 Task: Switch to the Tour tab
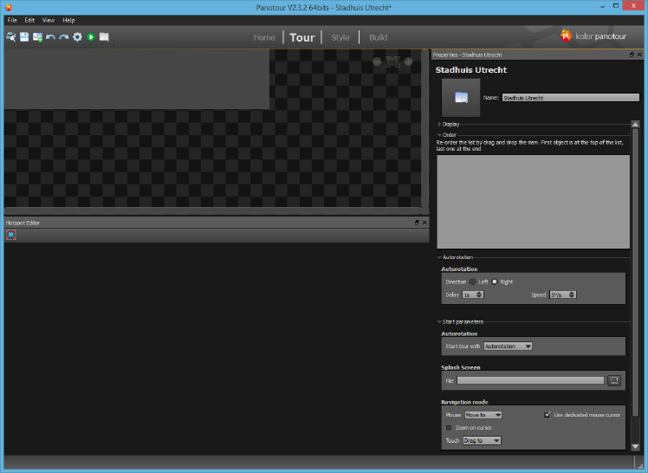click(x=302, y=37)
